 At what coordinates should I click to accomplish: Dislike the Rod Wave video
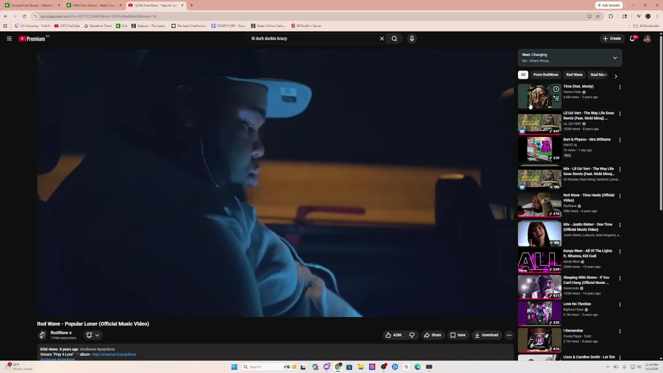click(412, 335)
